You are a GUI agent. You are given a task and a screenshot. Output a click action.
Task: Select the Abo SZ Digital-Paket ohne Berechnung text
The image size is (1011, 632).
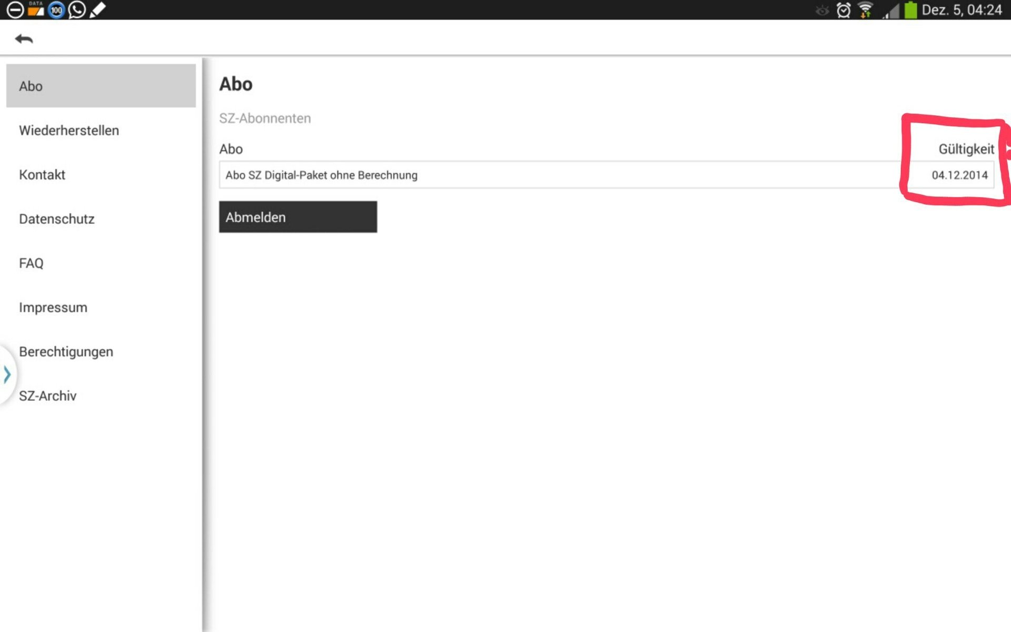[x=321, y=175]
